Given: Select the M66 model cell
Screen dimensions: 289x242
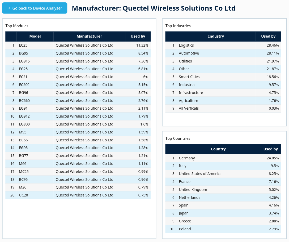Looking at the screenshot, I should [x=35, y=164].
